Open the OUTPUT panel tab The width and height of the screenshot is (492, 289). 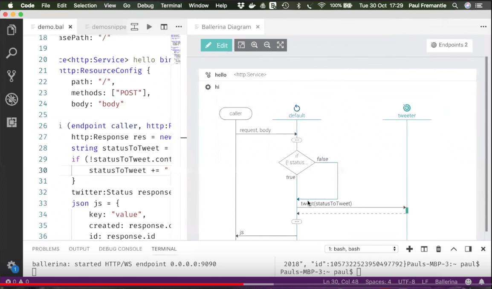(79, 249)
